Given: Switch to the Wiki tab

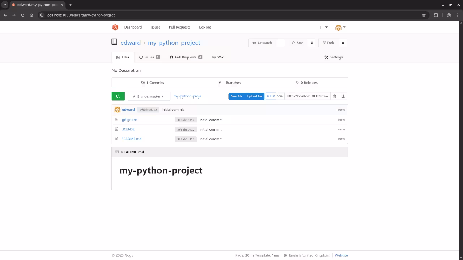Looking at the screenshot, I should pos(218,57).
